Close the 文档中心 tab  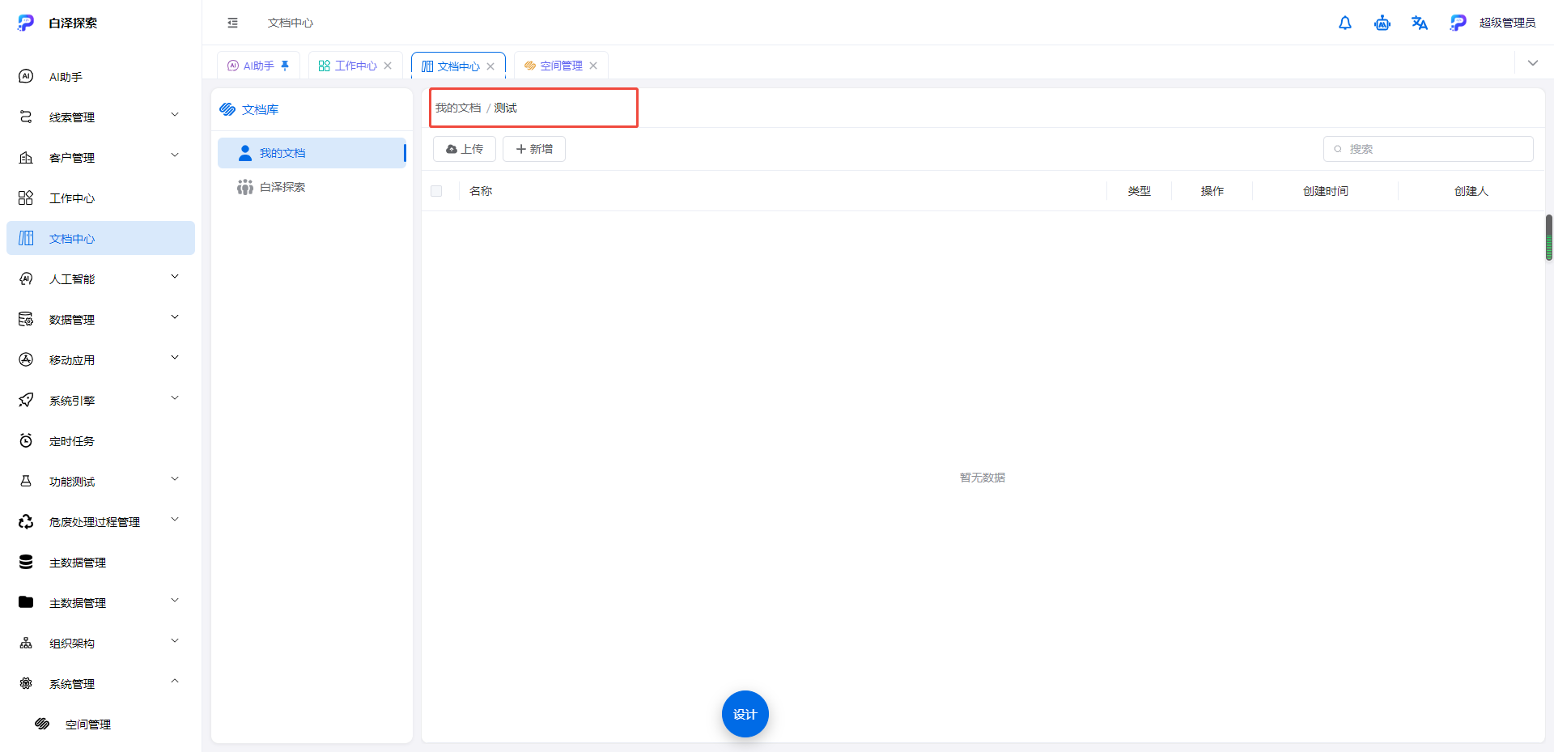(x=490, y=66)
